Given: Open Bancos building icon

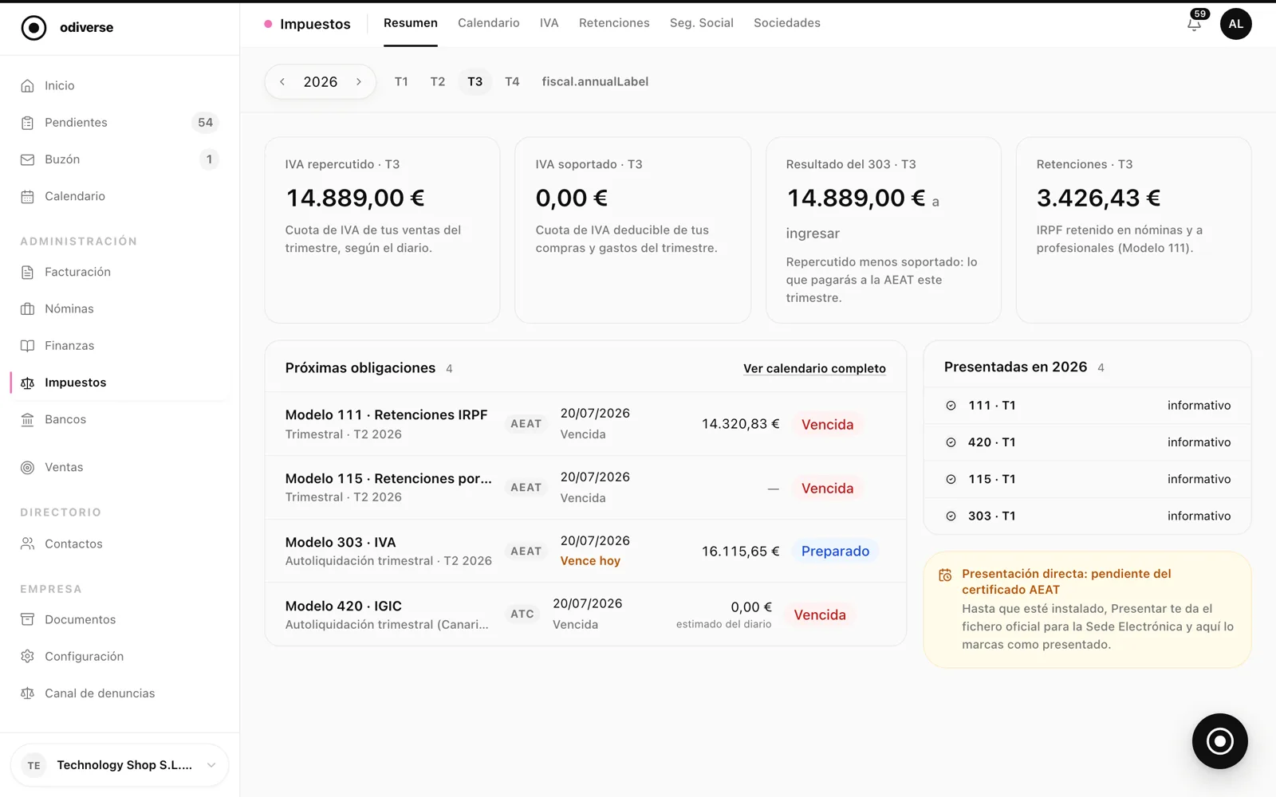Looking at the screenshot, I should [27, 419].
